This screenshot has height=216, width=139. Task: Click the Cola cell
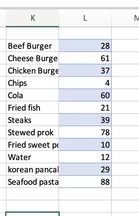pyautogui.click(x=32, y=95)
